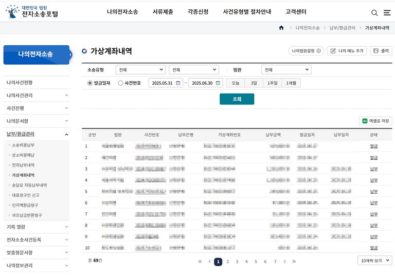The width and height of the screenshot is (395, 277).
Task: Click the 출력 print button
Action: coord(381,51)
